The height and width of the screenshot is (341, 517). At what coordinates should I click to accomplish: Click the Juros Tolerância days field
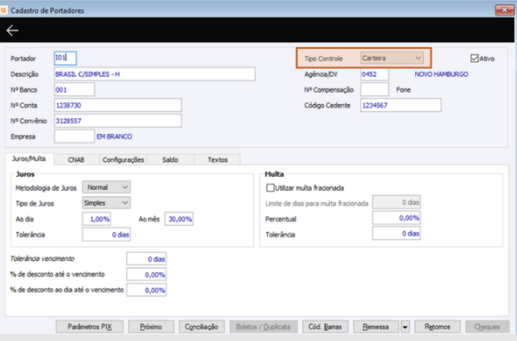[x=106, y=234]
